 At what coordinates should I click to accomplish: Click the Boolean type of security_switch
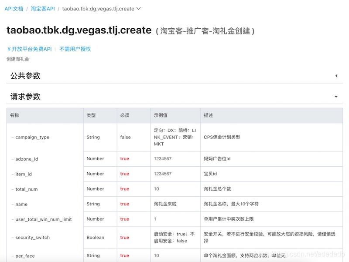point(95,237)
